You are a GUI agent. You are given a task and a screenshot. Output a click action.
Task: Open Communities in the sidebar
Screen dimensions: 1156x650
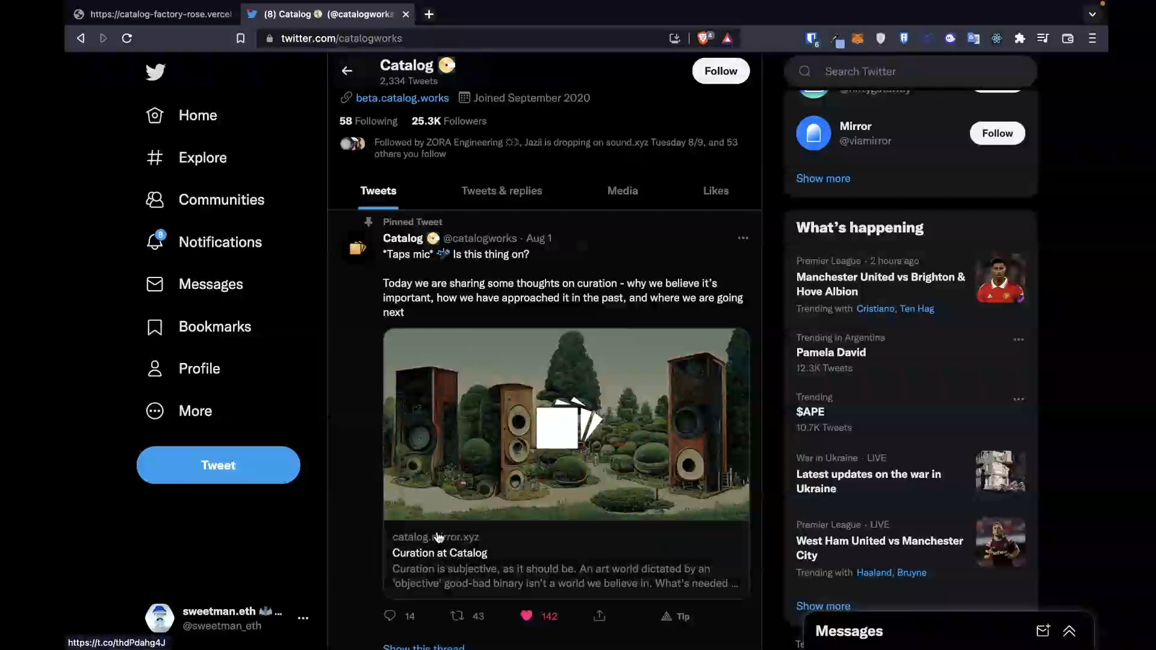pos(205,200)
